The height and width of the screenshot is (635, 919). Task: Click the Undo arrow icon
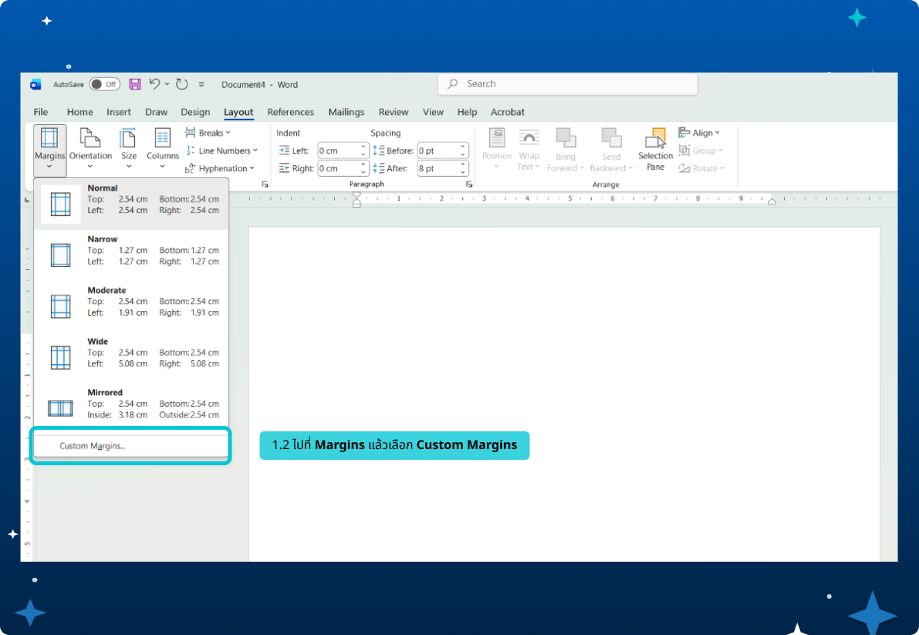(x=155, y=84)
